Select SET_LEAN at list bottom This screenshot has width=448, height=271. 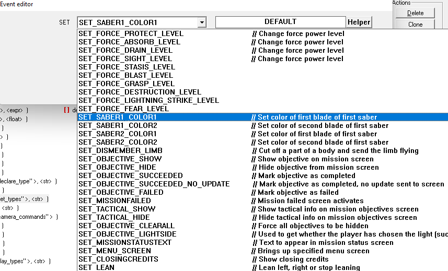[x=262, y=267]
